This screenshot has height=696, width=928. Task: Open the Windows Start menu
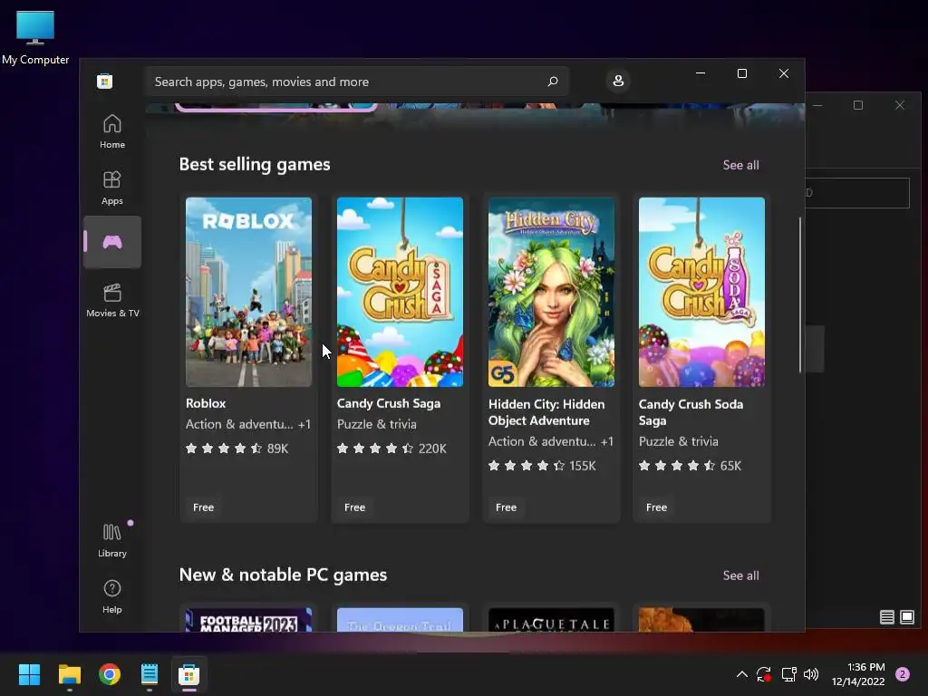point(29,674)
